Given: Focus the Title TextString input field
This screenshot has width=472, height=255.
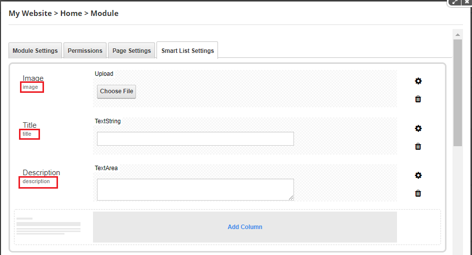Looking at the screenshot, I should coord(195,139).
